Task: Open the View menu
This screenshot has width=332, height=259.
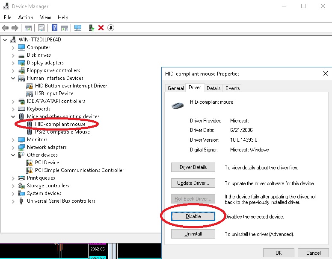Action: (x=45, y=17)
